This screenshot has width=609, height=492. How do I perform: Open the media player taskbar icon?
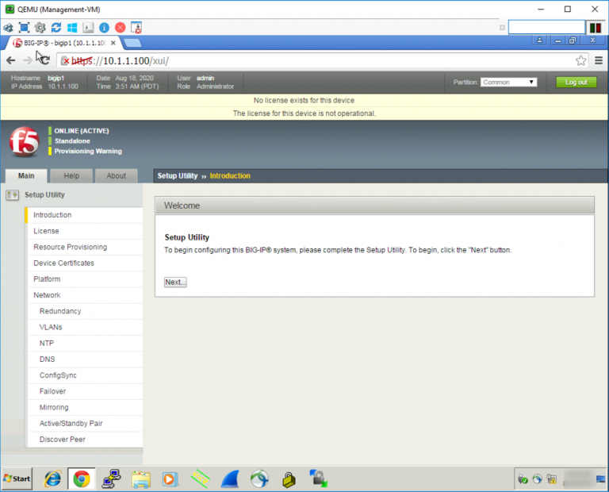tap(170, 479)
